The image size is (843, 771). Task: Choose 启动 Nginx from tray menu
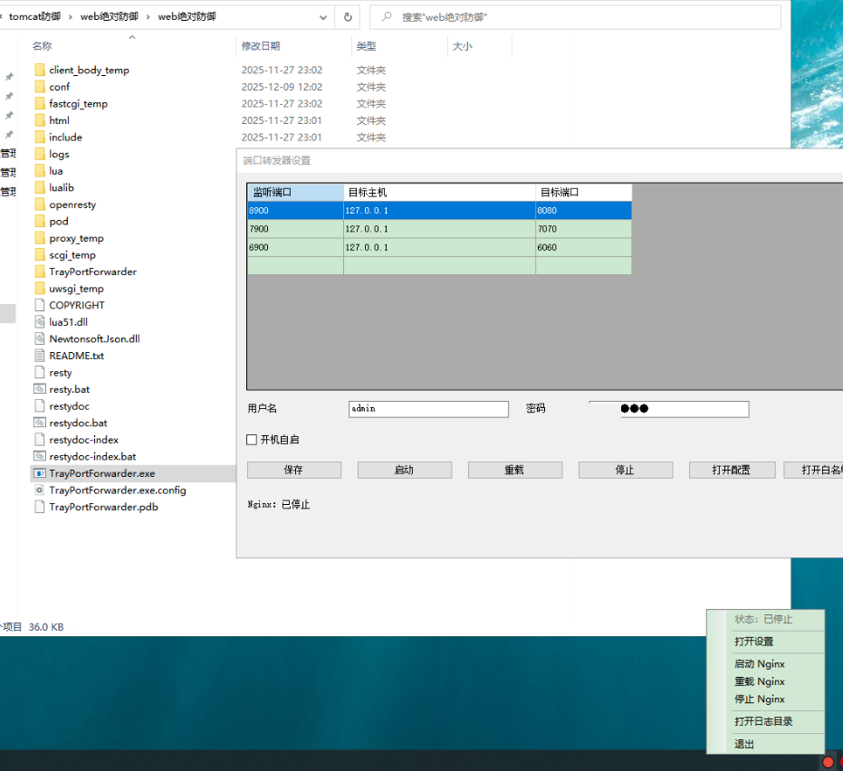click(759, 663)
